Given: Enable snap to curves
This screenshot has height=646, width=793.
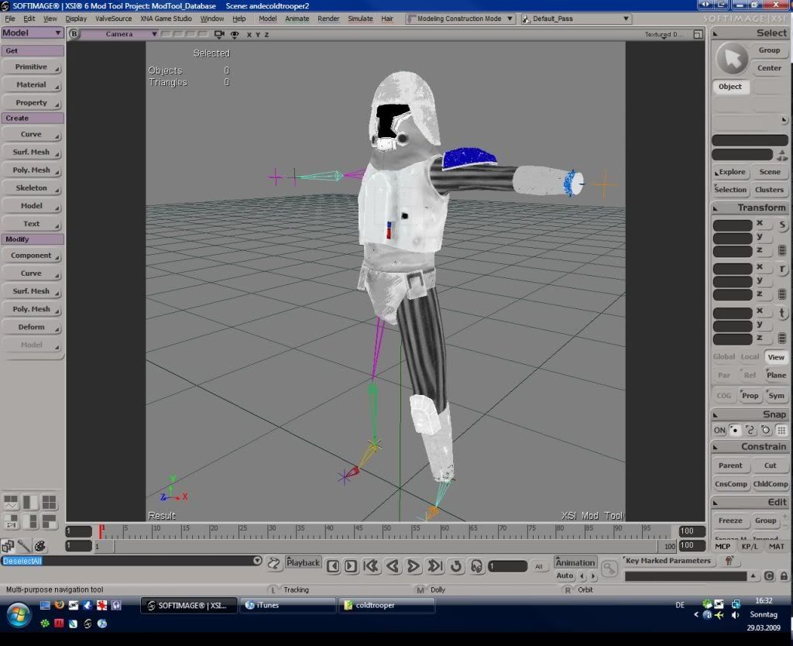Looking at the screenshot, I should 750,431.
